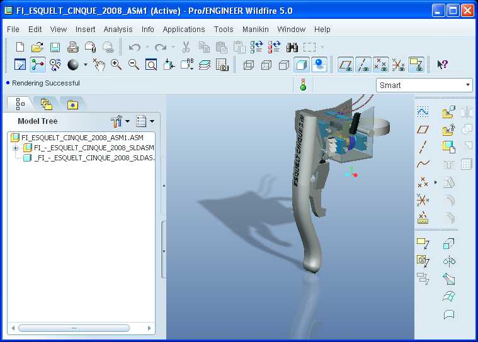Viewport: 478px width, 342px height.
Task: Select FI_ESQUELT_CINQUE_2008_ASM1.ASM root item
Action: [x=77, y=138]
